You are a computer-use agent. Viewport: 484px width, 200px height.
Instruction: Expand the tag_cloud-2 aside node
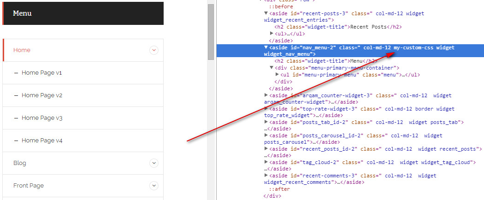(266, 162)
